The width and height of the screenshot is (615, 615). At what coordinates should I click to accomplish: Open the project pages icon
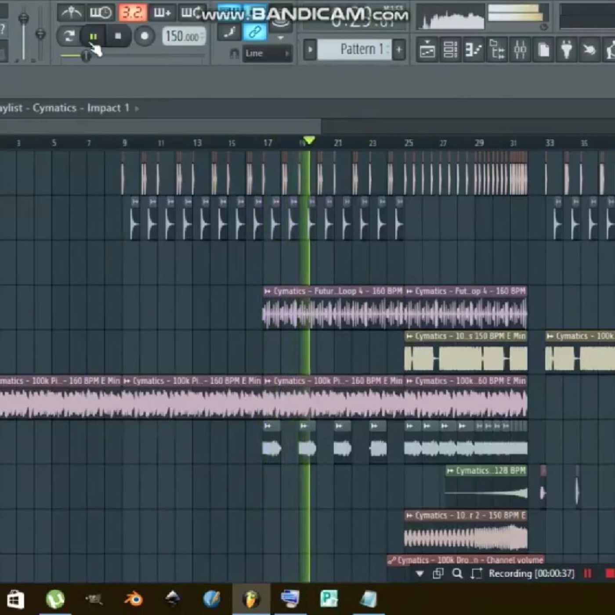(543, 50)
